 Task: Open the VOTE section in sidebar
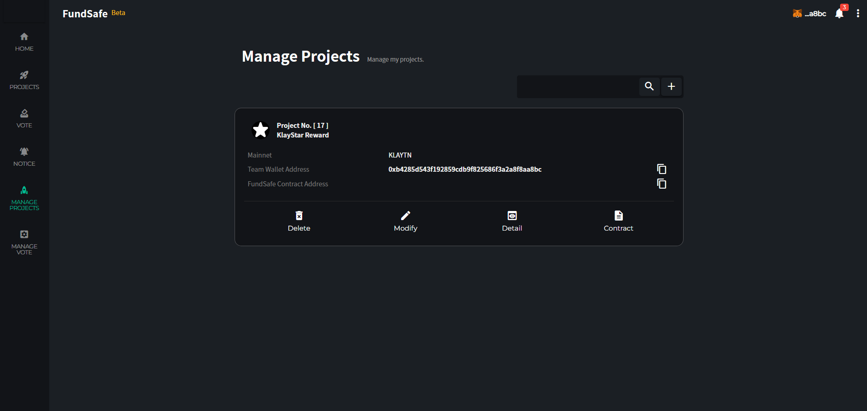click(x=24, y=119)
